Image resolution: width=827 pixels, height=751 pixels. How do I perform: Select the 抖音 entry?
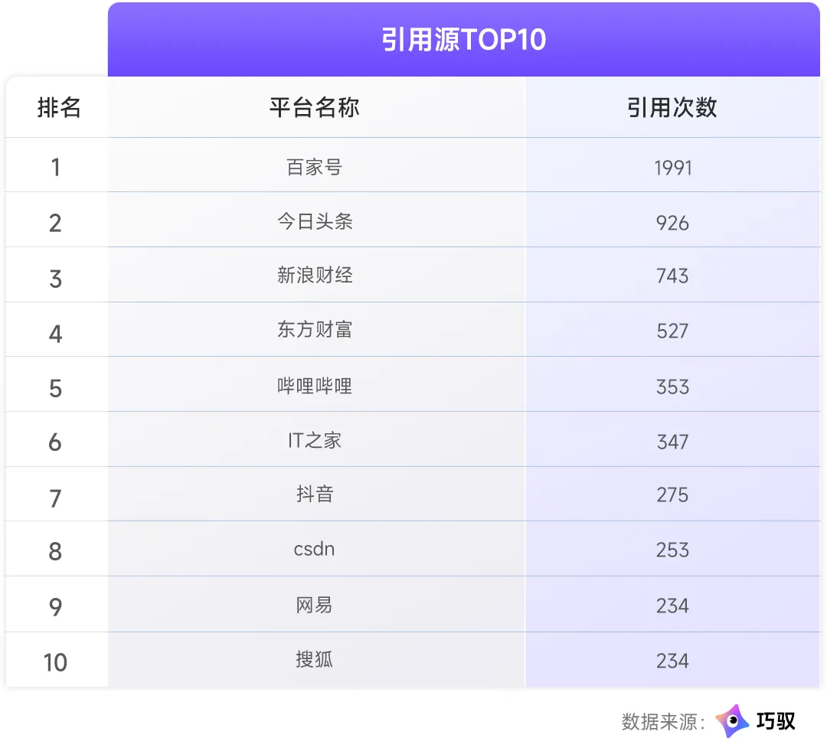pos(315,495)
